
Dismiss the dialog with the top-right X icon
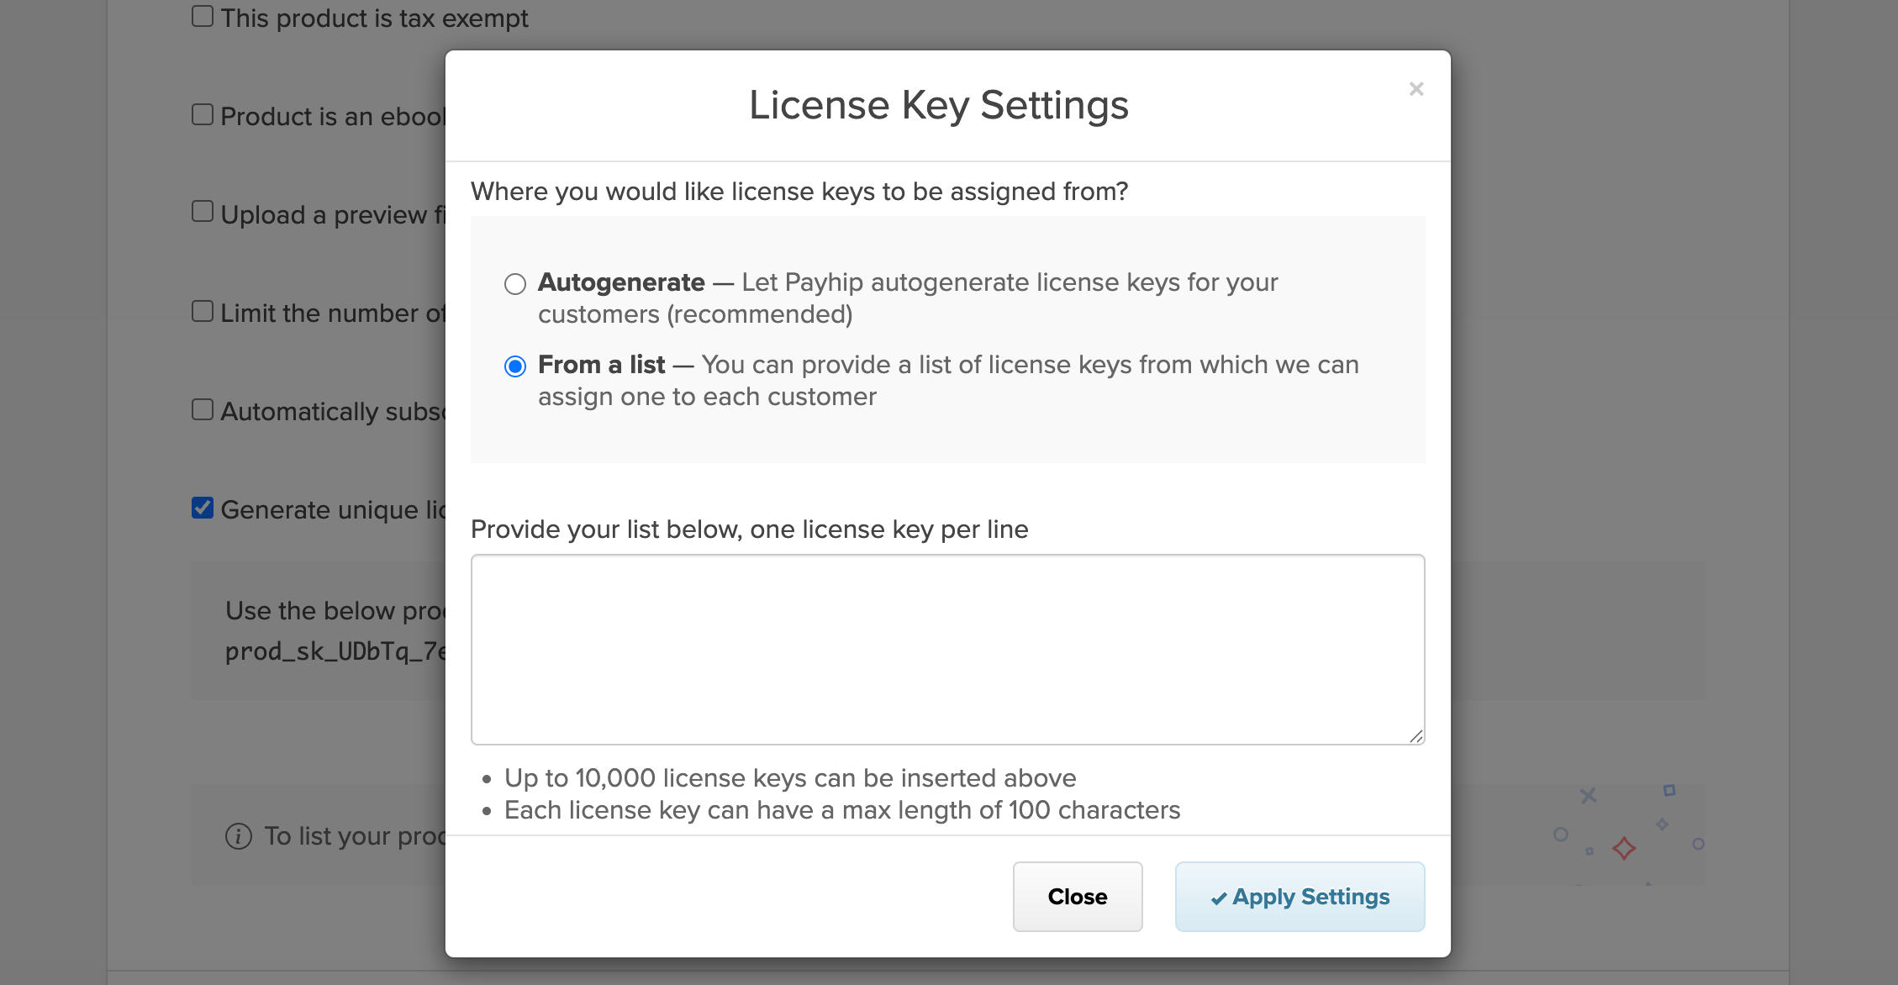pyautogui.click(x=1416, y=89)
